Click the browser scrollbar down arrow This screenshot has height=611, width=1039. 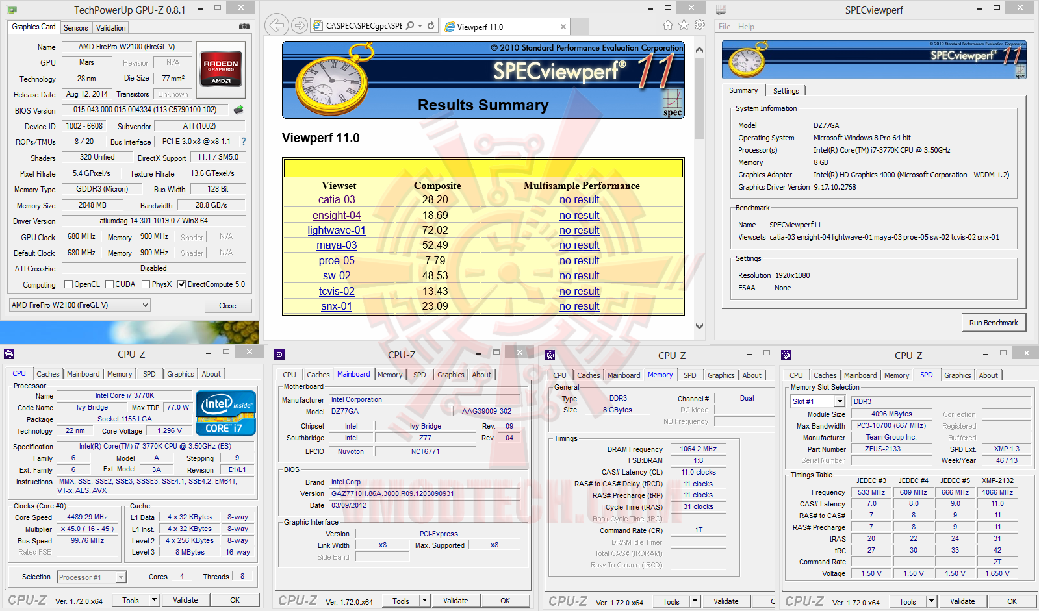pyautogui.click(x=699, y=327)
